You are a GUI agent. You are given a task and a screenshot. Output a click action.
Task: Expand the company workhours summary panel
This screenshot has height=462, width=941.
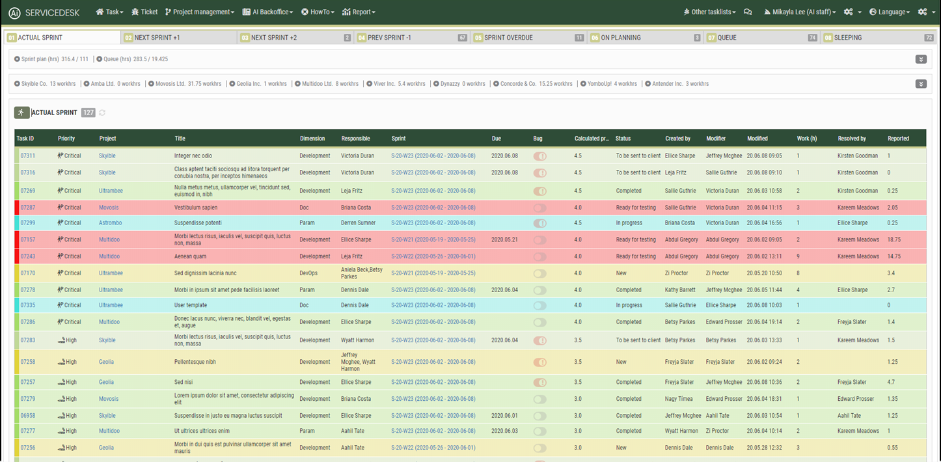(x=921, y=84)
